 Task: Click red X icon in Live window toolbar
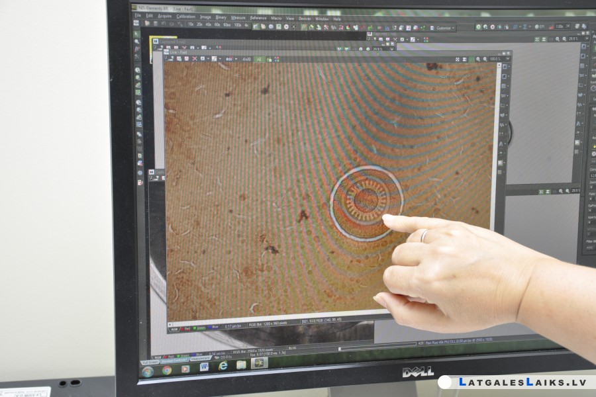pos(195,59)
